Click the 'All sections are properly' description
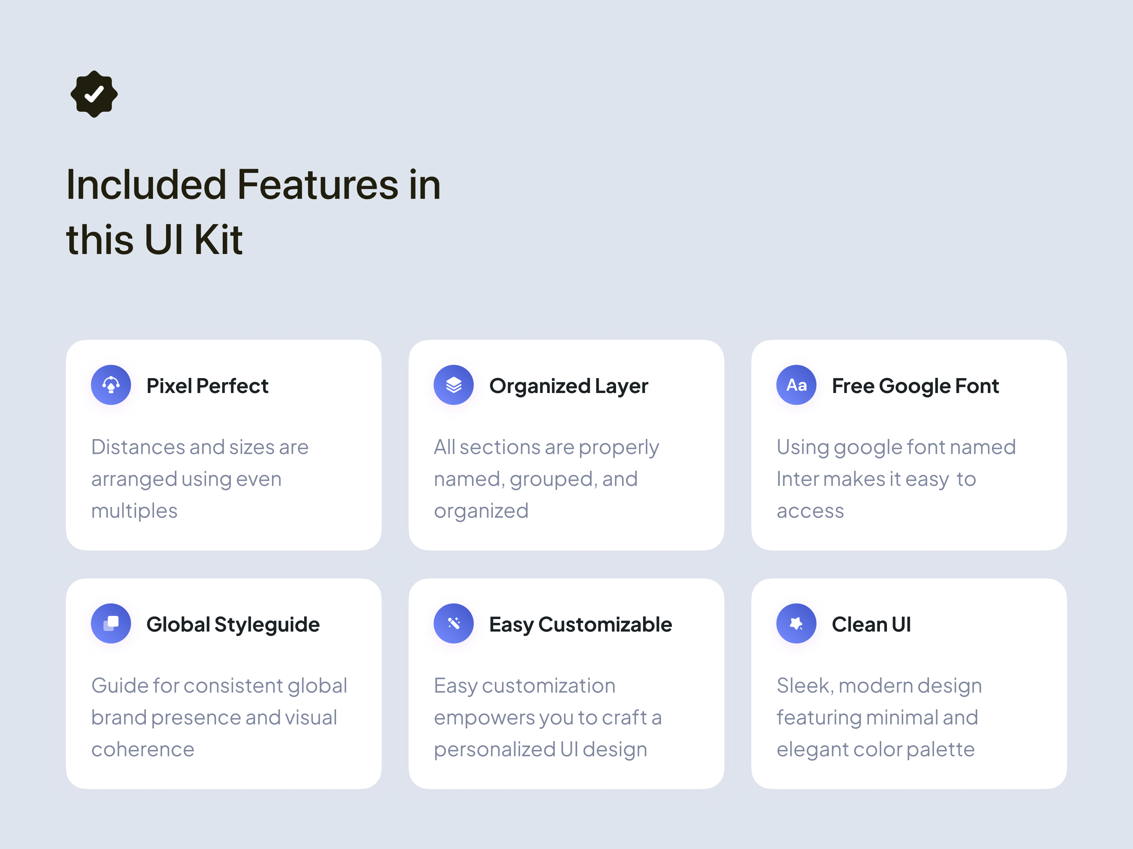Screen dimensions: 1133x849 [x=546, y=479]
